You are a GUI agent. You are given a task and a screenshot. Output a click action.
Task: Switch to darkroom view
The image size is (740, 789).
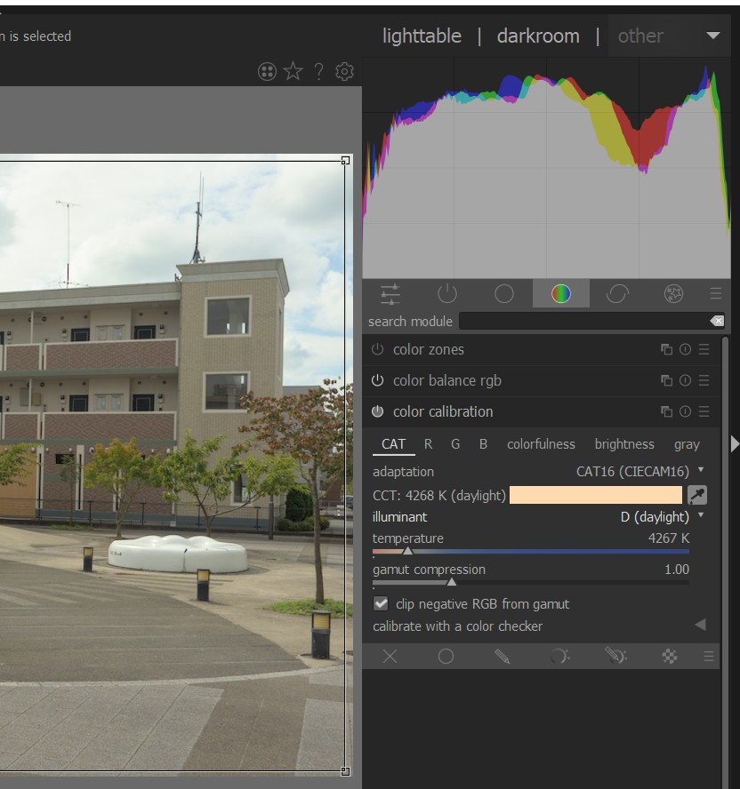coord(538,36)
